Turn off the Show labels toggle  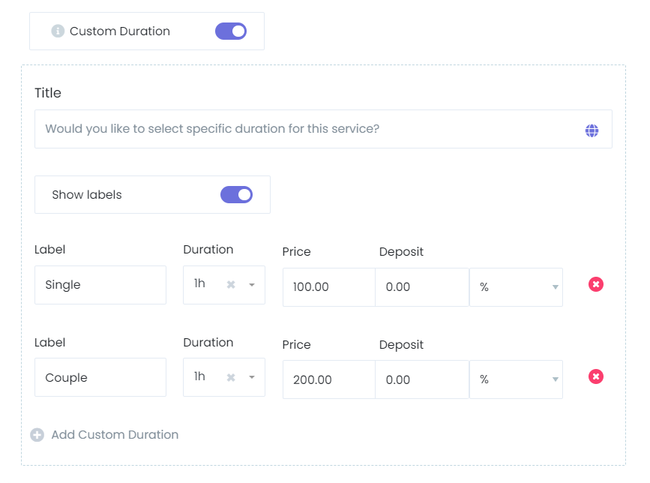(237, 193)
